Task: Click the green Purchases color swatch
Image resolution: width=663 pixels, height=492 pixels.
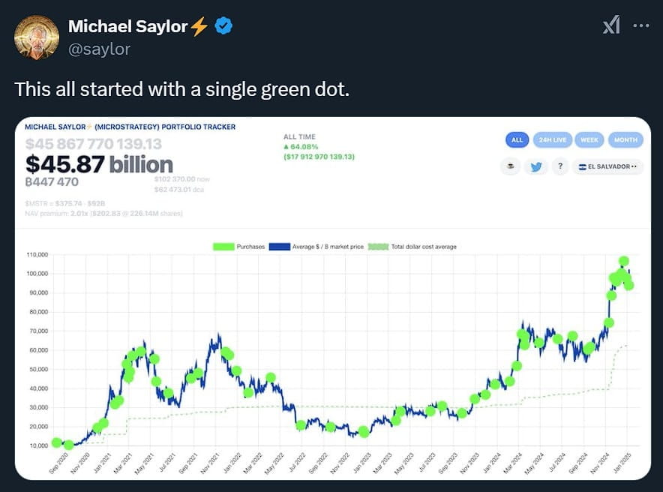Action: [223, 247]
